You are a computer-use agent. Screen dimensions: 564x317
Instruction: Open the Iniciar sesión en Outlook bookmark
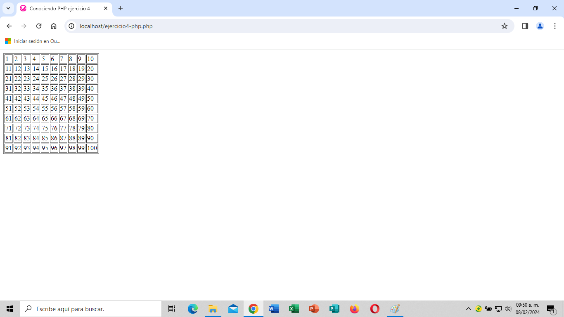pyautogui.click(x=33, y=41)
